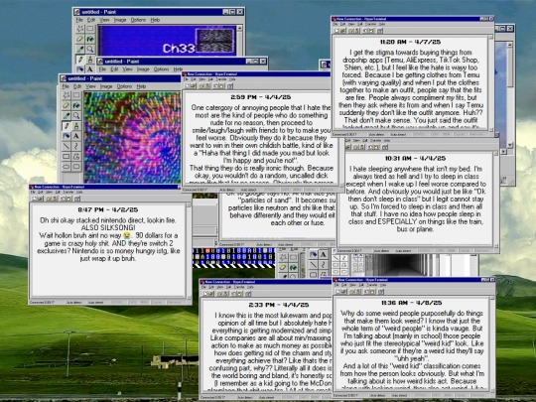Pick the Fill With Color tool in Ch33 Paint window

[x=90, y=39]
